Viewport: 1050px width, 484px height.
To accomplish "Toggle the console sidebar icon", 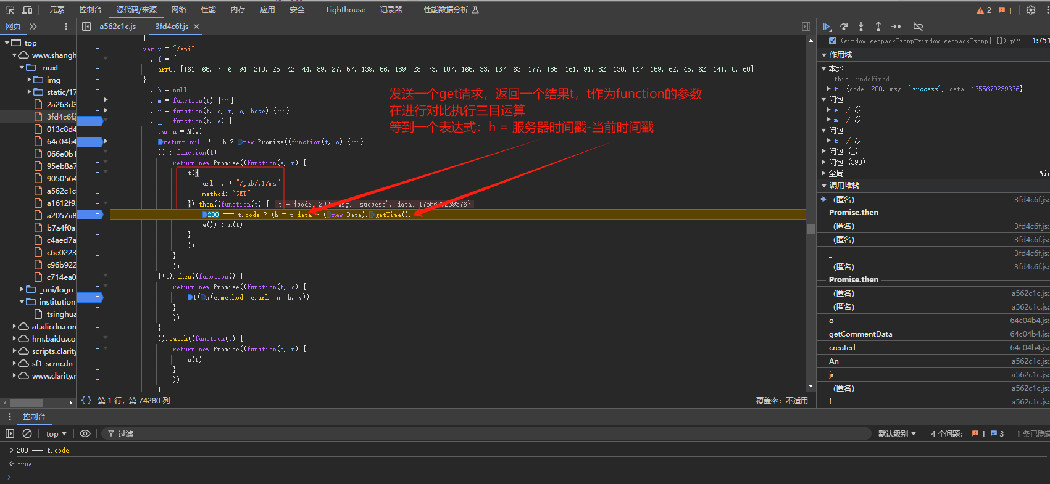I will click(10, 433).
